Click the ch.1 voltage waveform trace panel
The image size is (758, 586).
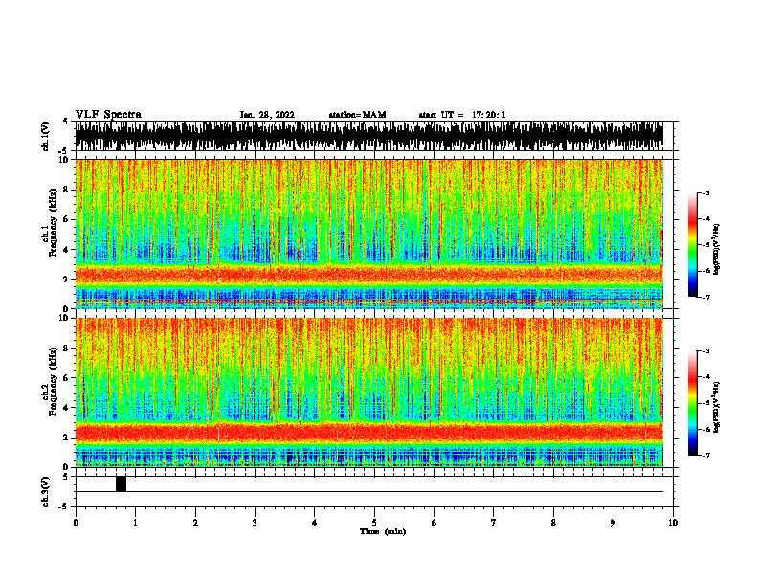point(368,136)
